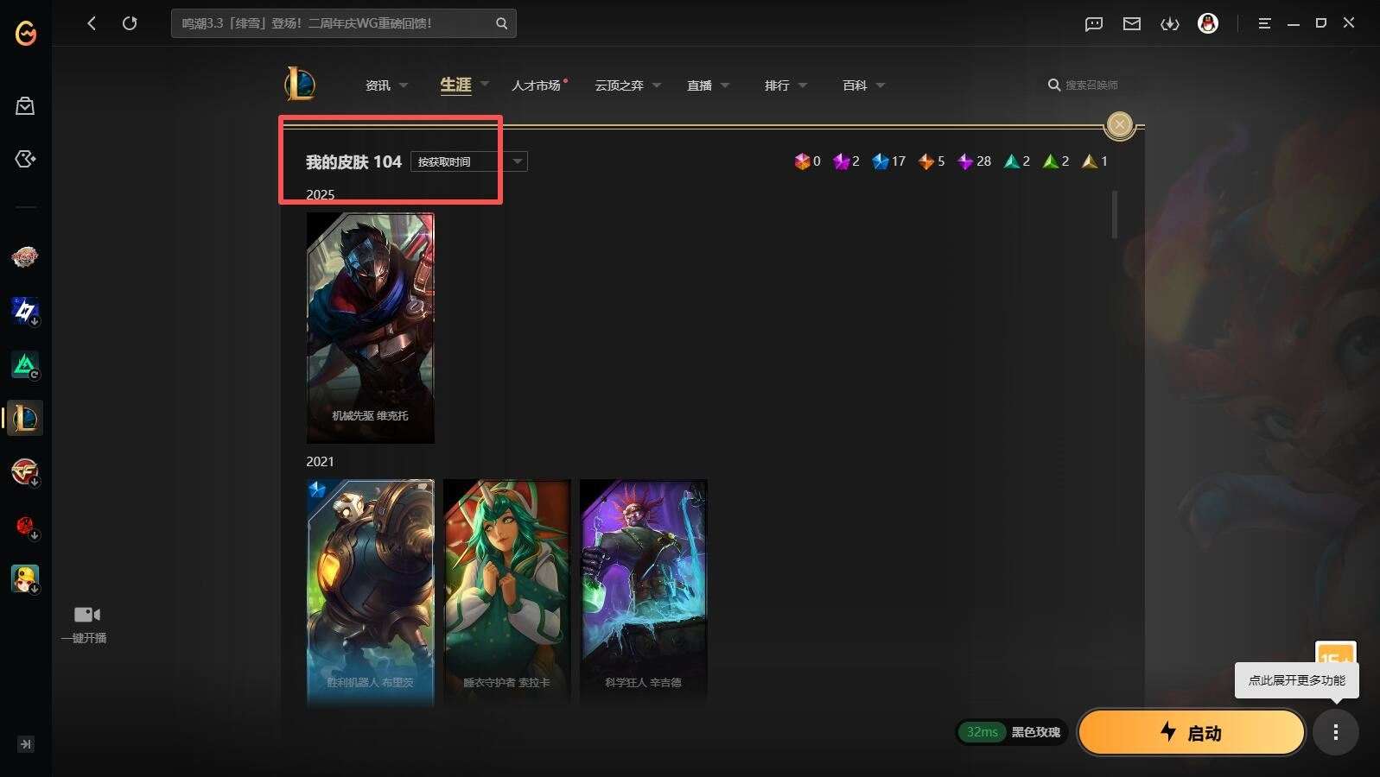Open the download manager icon
1380x777 pixels.
(1170, 23)
